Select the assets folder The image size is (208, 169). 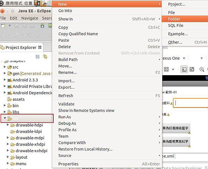[16, 99]
